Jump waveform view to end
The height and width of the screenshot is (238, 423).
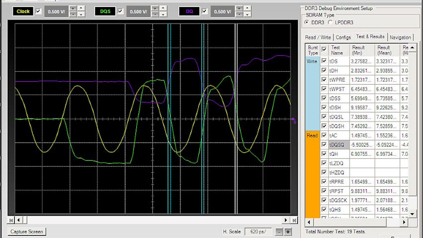tap(294, 220)
